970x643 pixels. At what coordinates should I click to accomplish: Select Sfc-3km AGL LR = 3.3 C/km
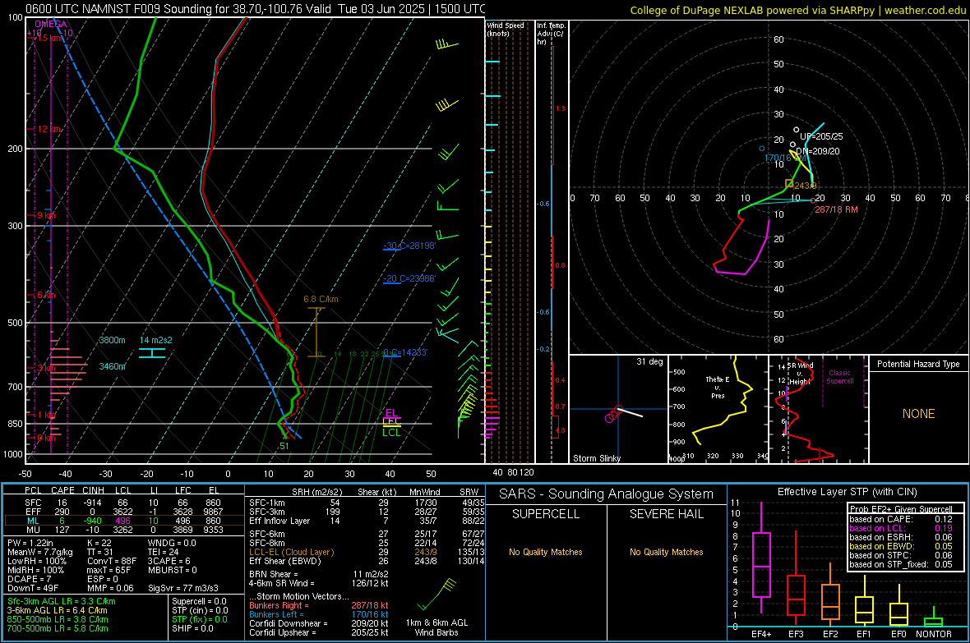tap(62, 601)
